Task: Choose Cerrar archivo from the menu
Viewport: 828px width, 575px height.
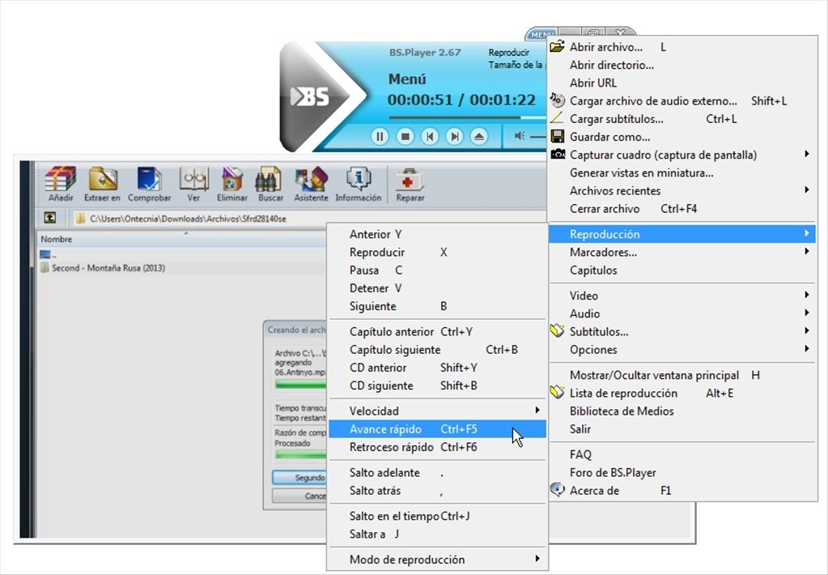Action: tap(682, 209)
